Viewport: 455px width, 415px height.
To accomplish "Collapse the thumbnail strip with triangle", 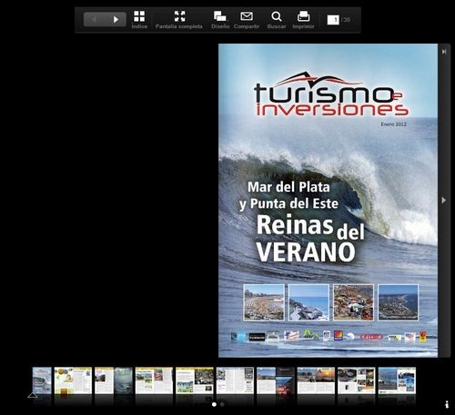I will (x=33, y=395).
